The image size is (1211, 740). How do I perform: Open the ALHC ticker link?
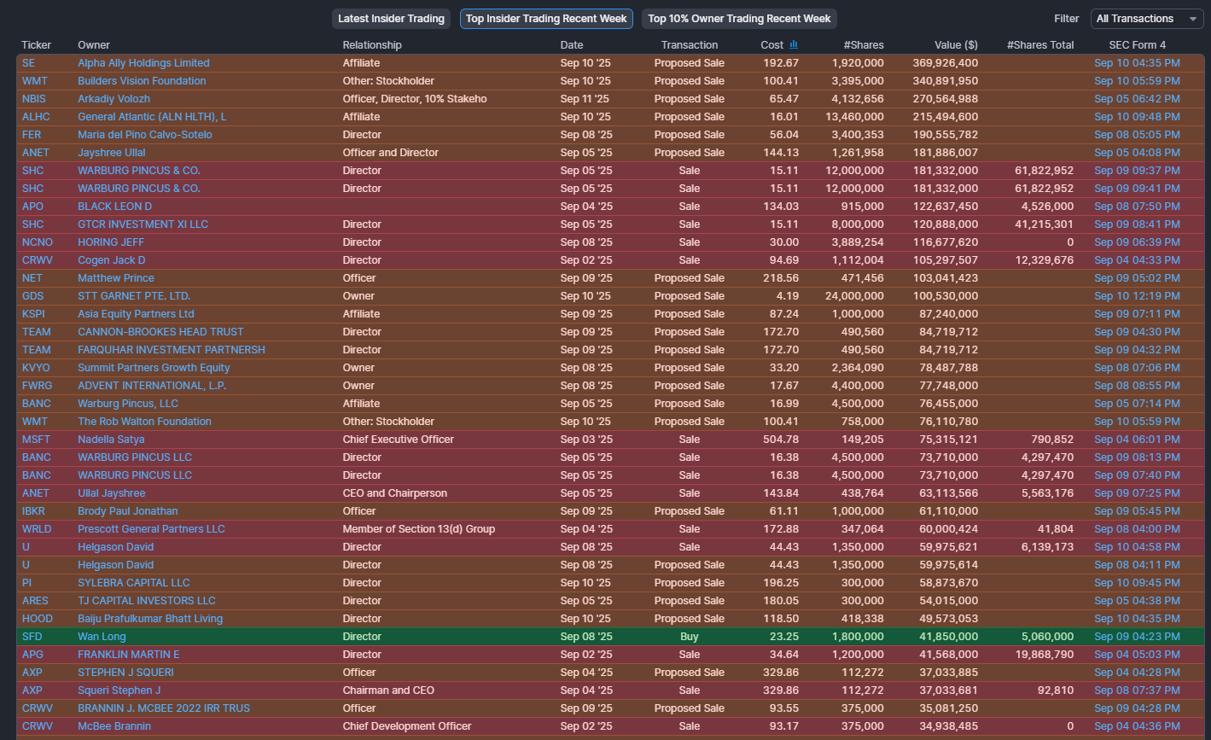[36, 117]
